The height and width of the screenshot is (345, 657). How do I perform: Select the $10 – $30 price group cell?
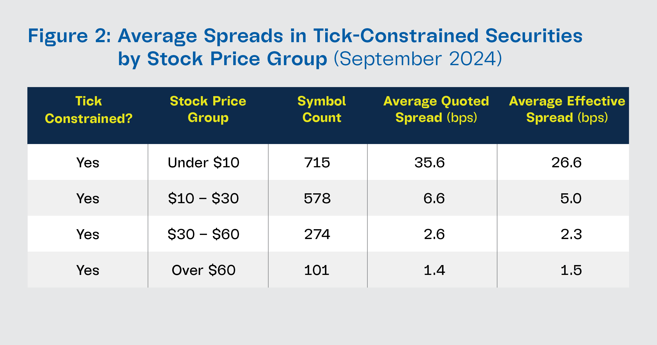point(203,199)
